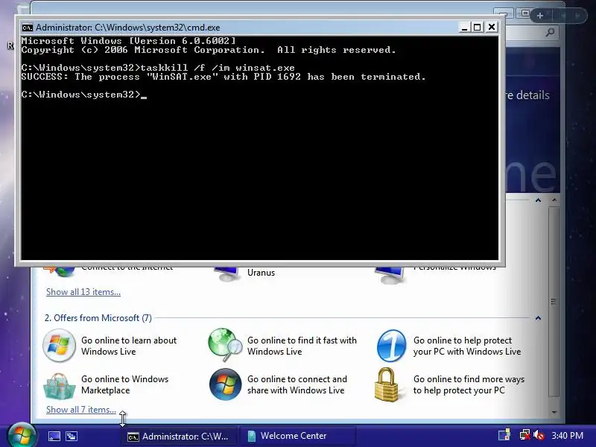Click the network tray icon with red X
596x447 pixels.
(525, 436)
